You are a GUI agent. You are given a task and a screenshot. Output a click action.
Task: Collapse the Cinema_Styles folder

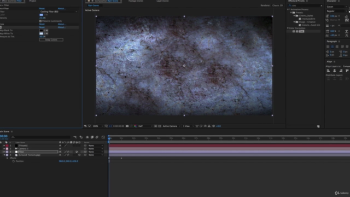pos(294,16)
